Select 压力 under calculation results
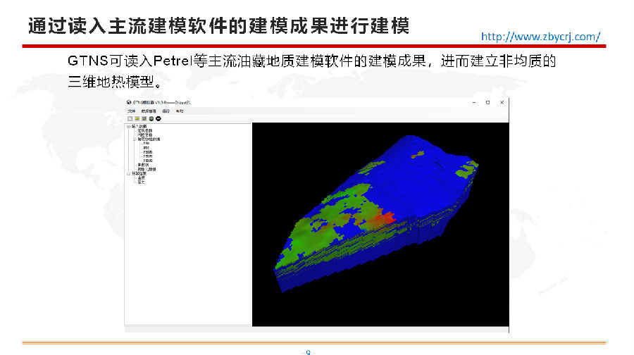The width and height of the screenshot is (634, 355). click(141, 182)
